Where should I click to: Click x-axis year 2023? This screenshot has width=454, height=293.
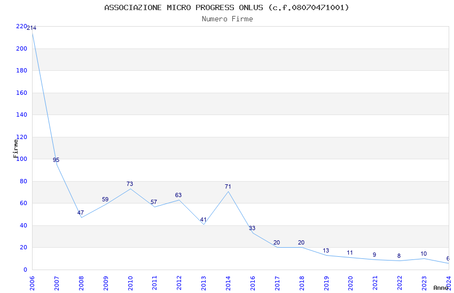tap(424, 283)
